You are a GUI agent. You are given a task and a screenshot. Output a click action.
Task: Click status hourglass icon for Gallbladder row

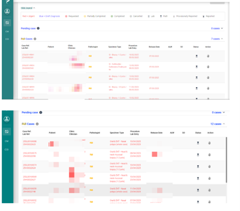tap(196, 67)
